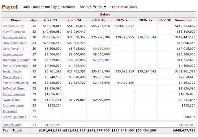Sort by Age column header
Image resolution: width=198 pixels, height=137 pixels.
tap(34, 20)
